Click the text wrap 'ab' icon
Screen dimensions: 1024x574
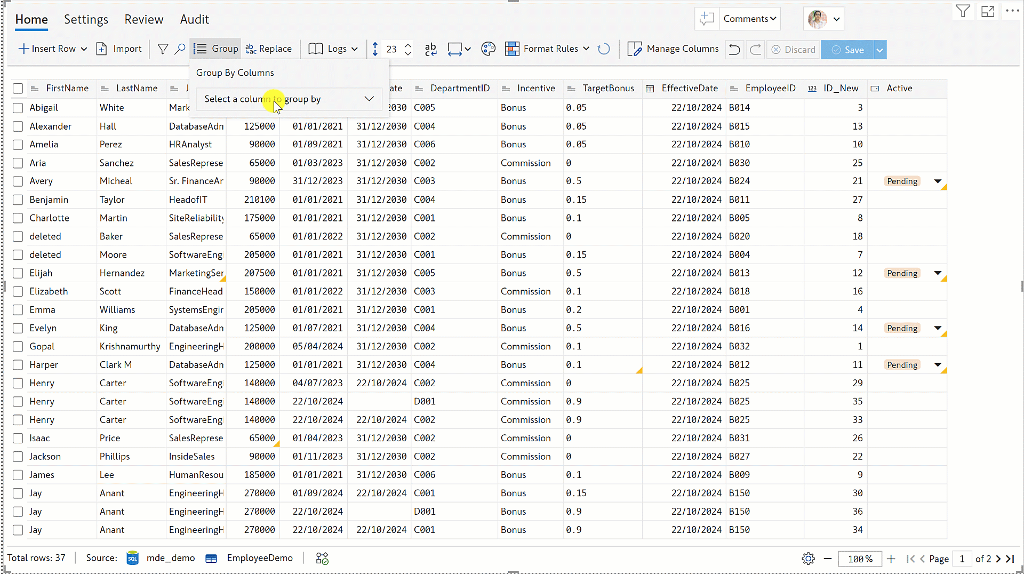point(430,49)
